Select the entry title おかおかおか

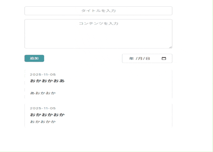point(47,115)
